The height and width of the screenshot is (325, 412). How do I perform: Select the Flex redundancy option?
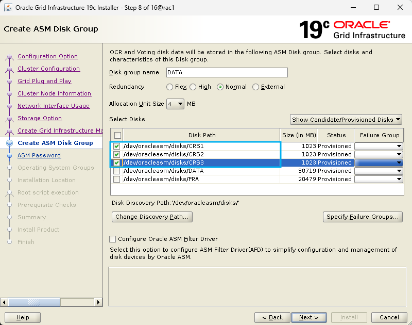click(170, 87)
